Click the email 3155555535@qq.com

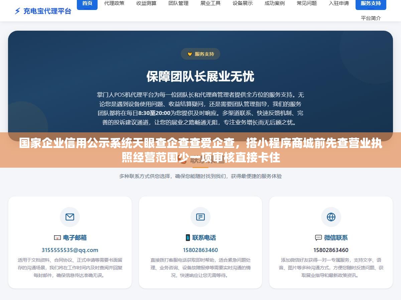[x=70, y=250]
